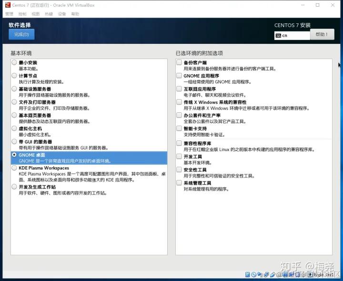The height and width of the screenshot is (281, 343).
Task: Click the optical disk status icon
Action: [254, 275]
